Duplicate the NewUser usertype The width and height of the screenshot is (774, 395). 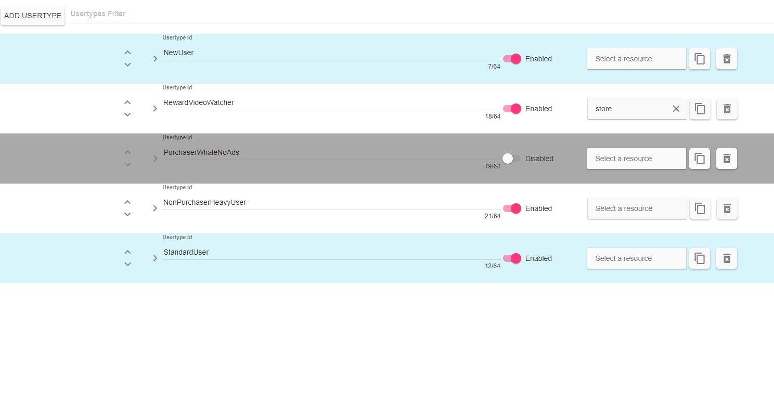coord(699,59)
